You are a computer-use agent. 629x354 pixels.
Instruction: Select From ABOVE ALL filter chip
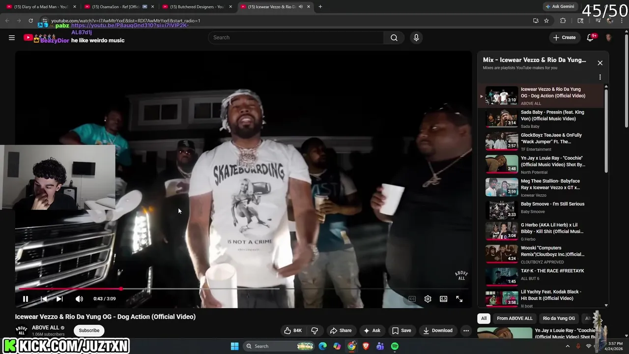515,318
